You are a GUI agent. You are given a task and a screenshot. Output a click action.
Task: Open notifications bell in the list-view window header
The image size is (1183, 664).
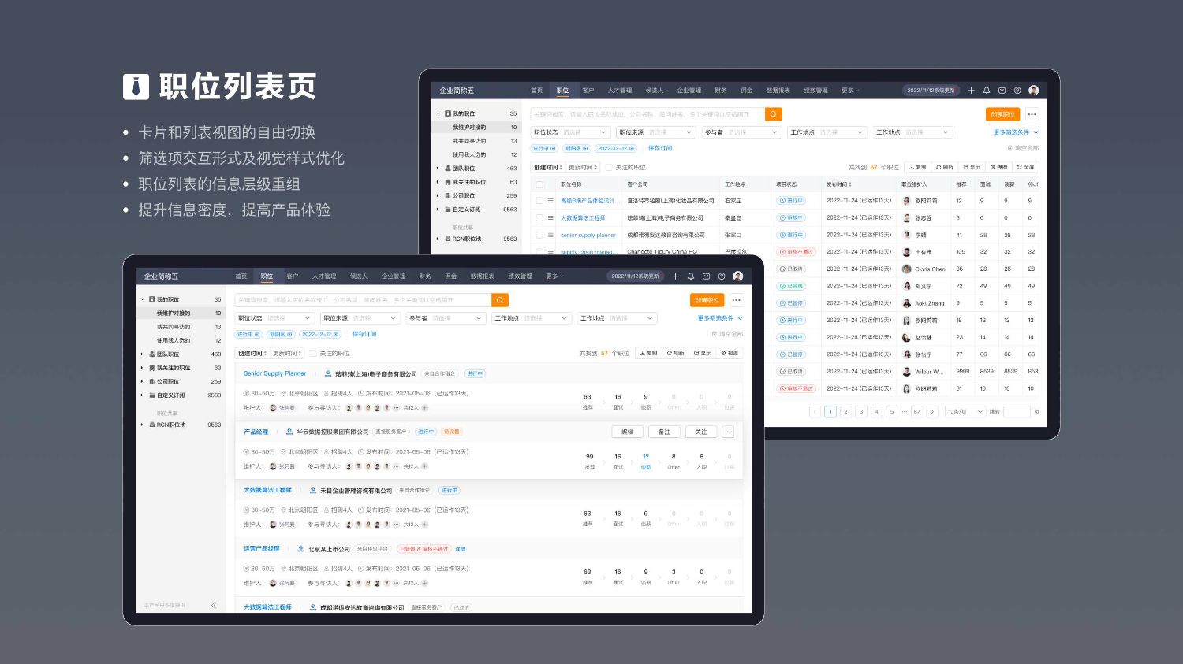[987, 91]
